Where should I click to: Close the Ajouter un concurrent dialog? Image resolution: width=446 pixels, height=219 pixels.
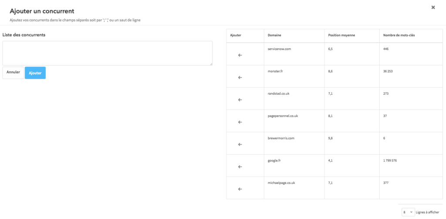tap(433, 7)
